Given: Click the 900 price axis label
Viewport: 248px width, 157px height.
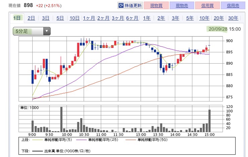Looking at the screenshot, I should click(x=229, y=41).
